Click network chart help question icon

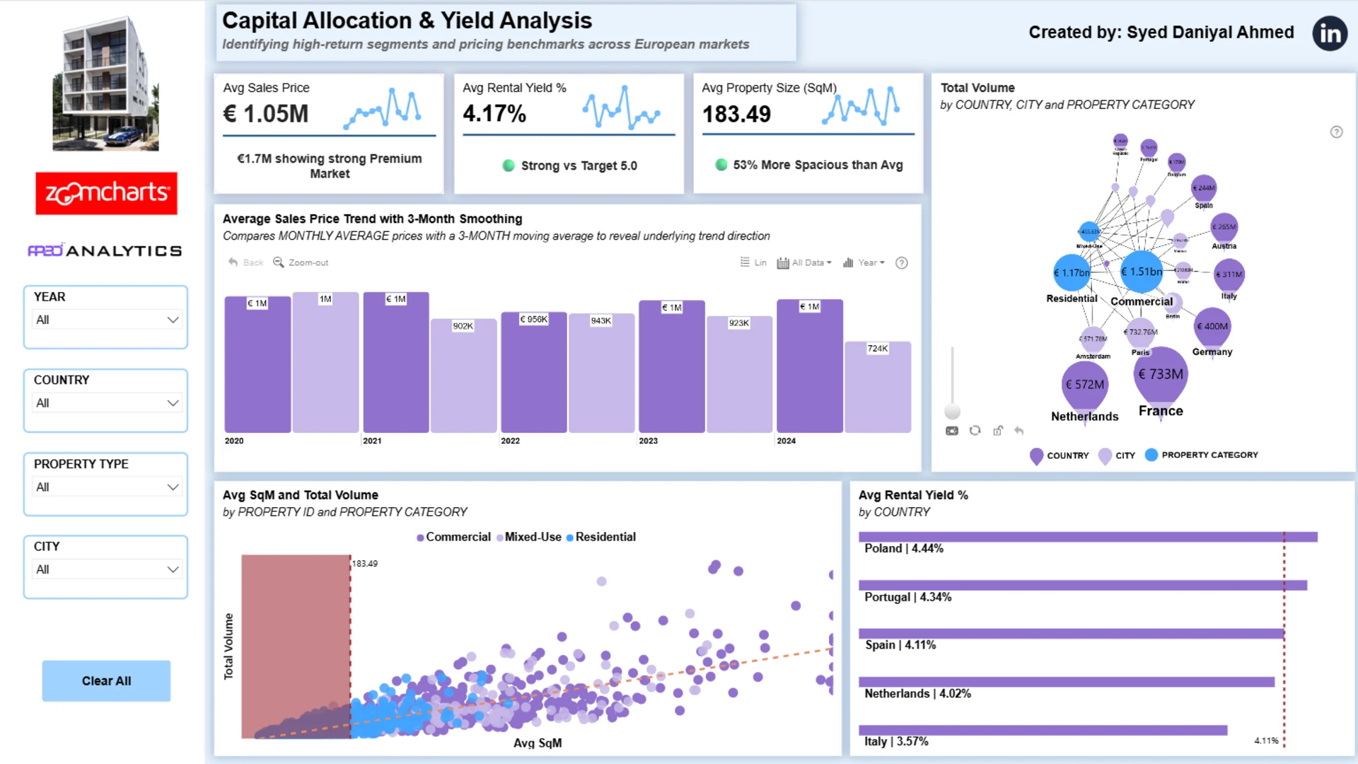click(1336, 132)
